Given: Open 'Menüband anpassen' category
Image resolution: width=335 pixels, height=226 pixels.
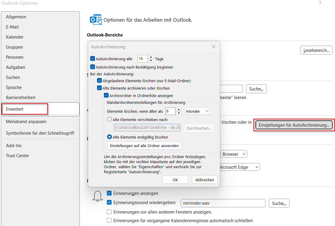Looking at the screenshot, I should pyautogui.click(x=26, y=122).
